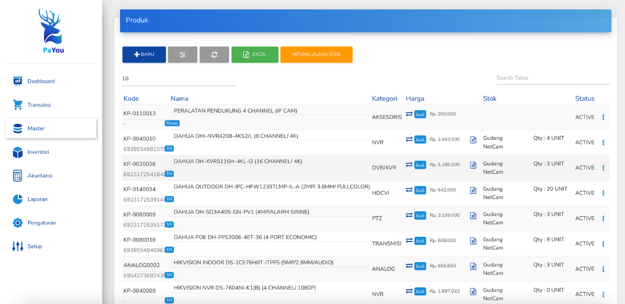Open actions menu for KP-0060009 row
This screenshot has height=304, width=625.
(x=603, y=219)
